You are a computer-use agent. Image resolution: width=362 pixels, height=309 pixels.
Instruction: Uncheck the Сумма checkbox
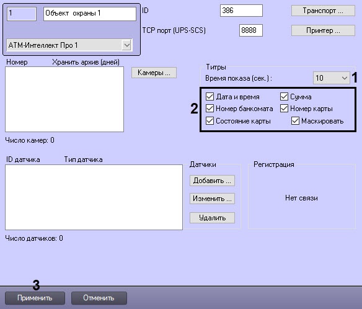click(x=284, y=97)
